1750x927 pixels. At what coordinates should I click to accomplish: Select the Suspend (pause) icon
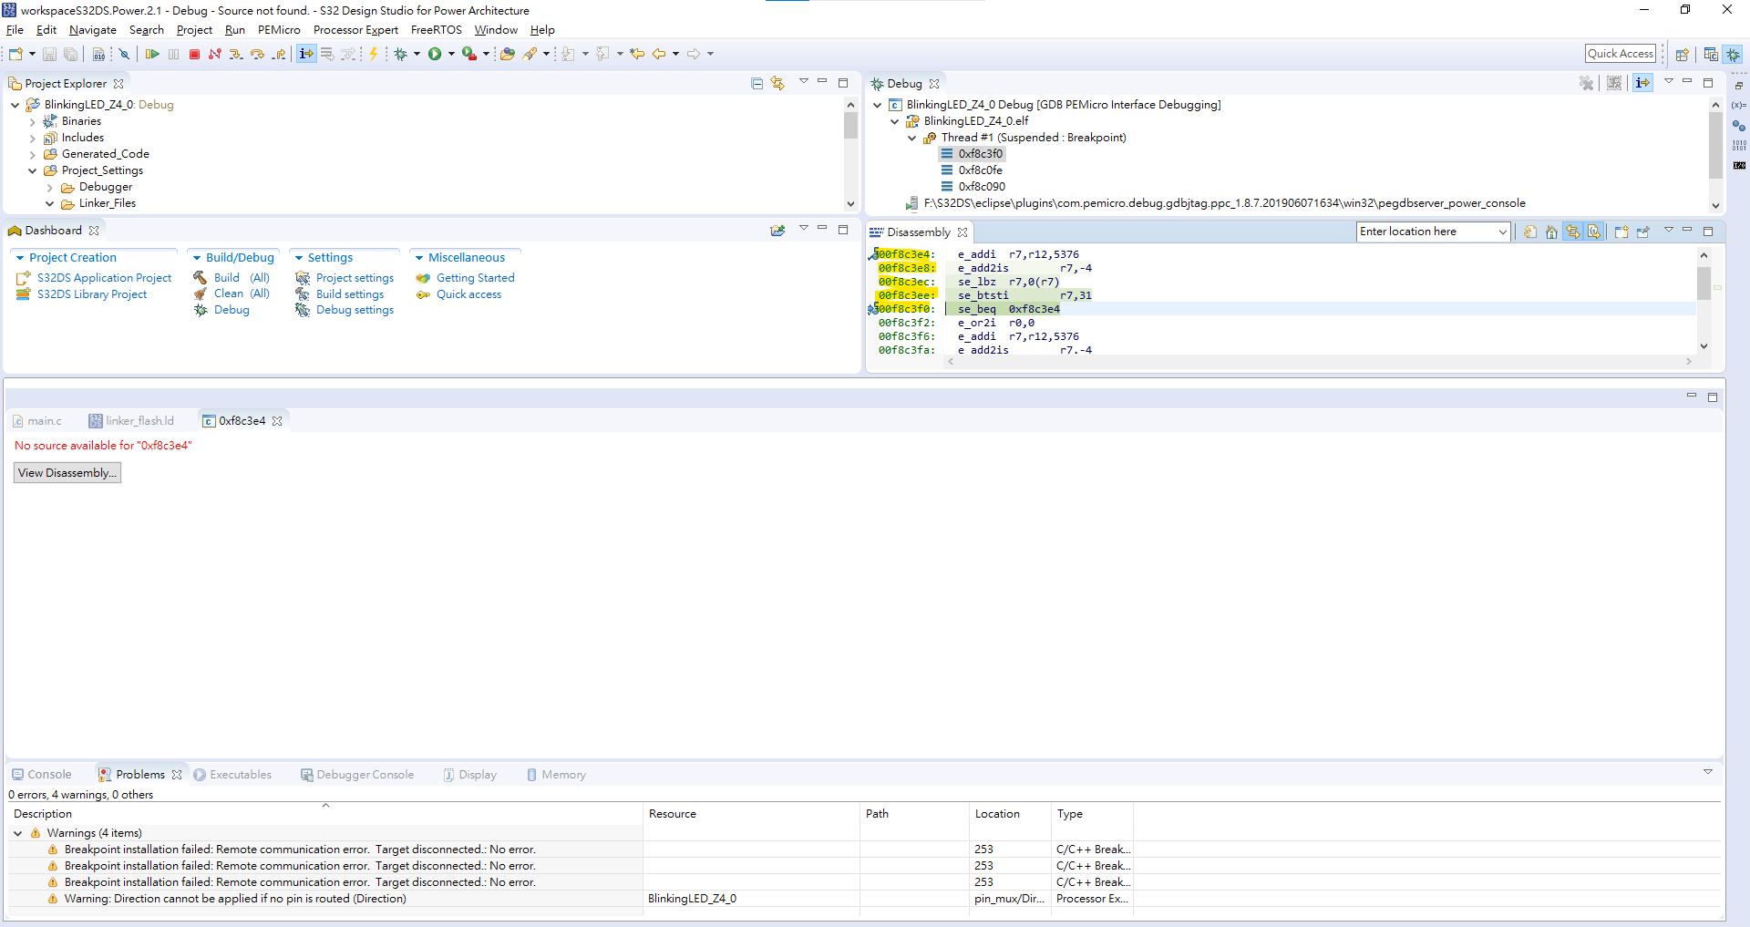[x=173, y=53]
